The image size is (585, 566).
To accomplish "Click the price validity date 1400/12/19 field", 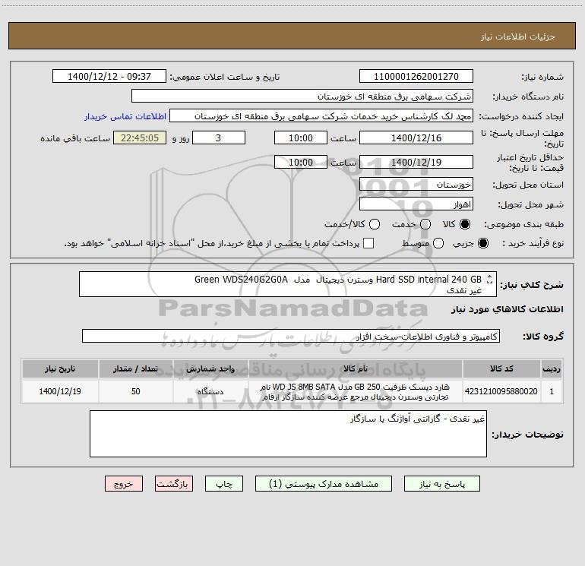I will coord(416,162).
